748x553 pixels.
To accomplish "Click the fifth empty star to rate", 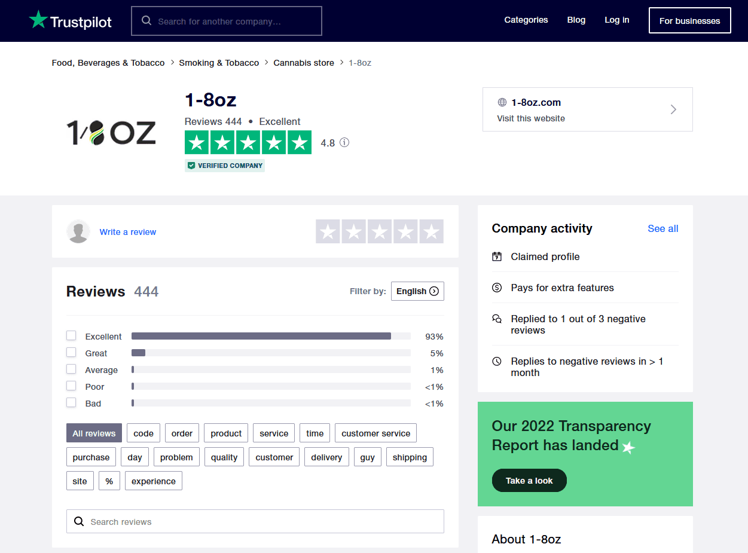I will click(x=431, y=231).
